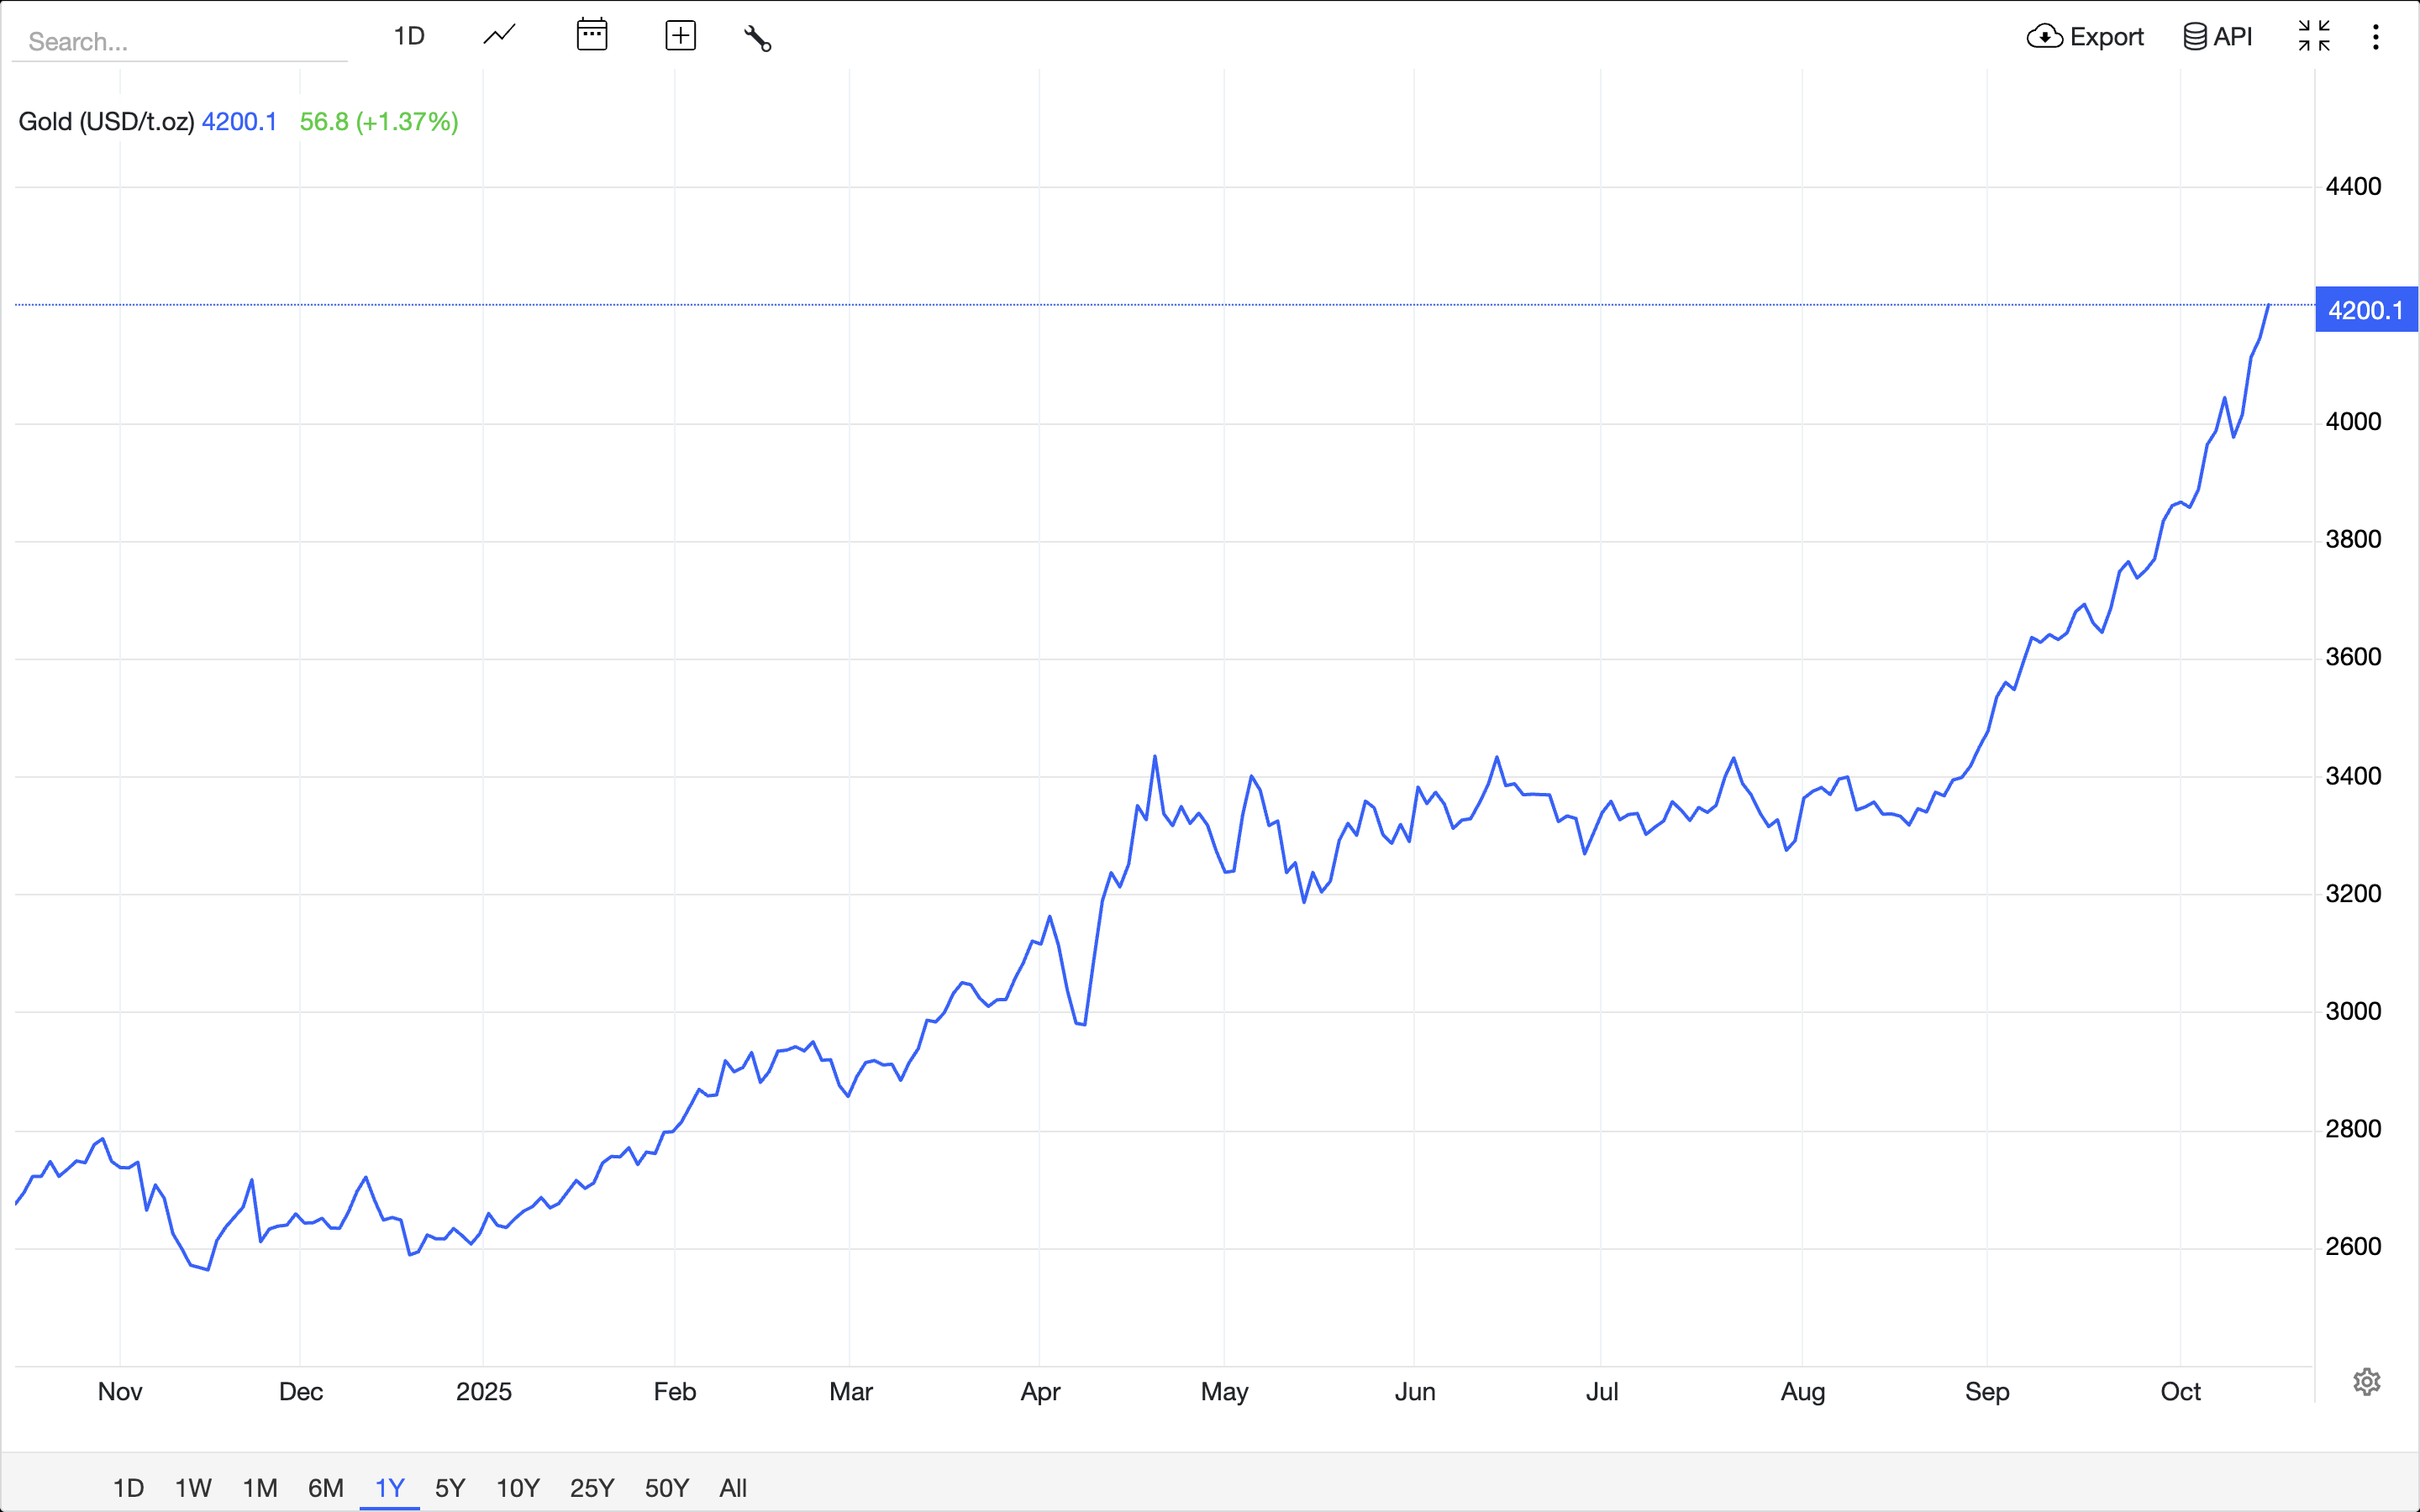Switch to the 10Y range

[518, 1487]
